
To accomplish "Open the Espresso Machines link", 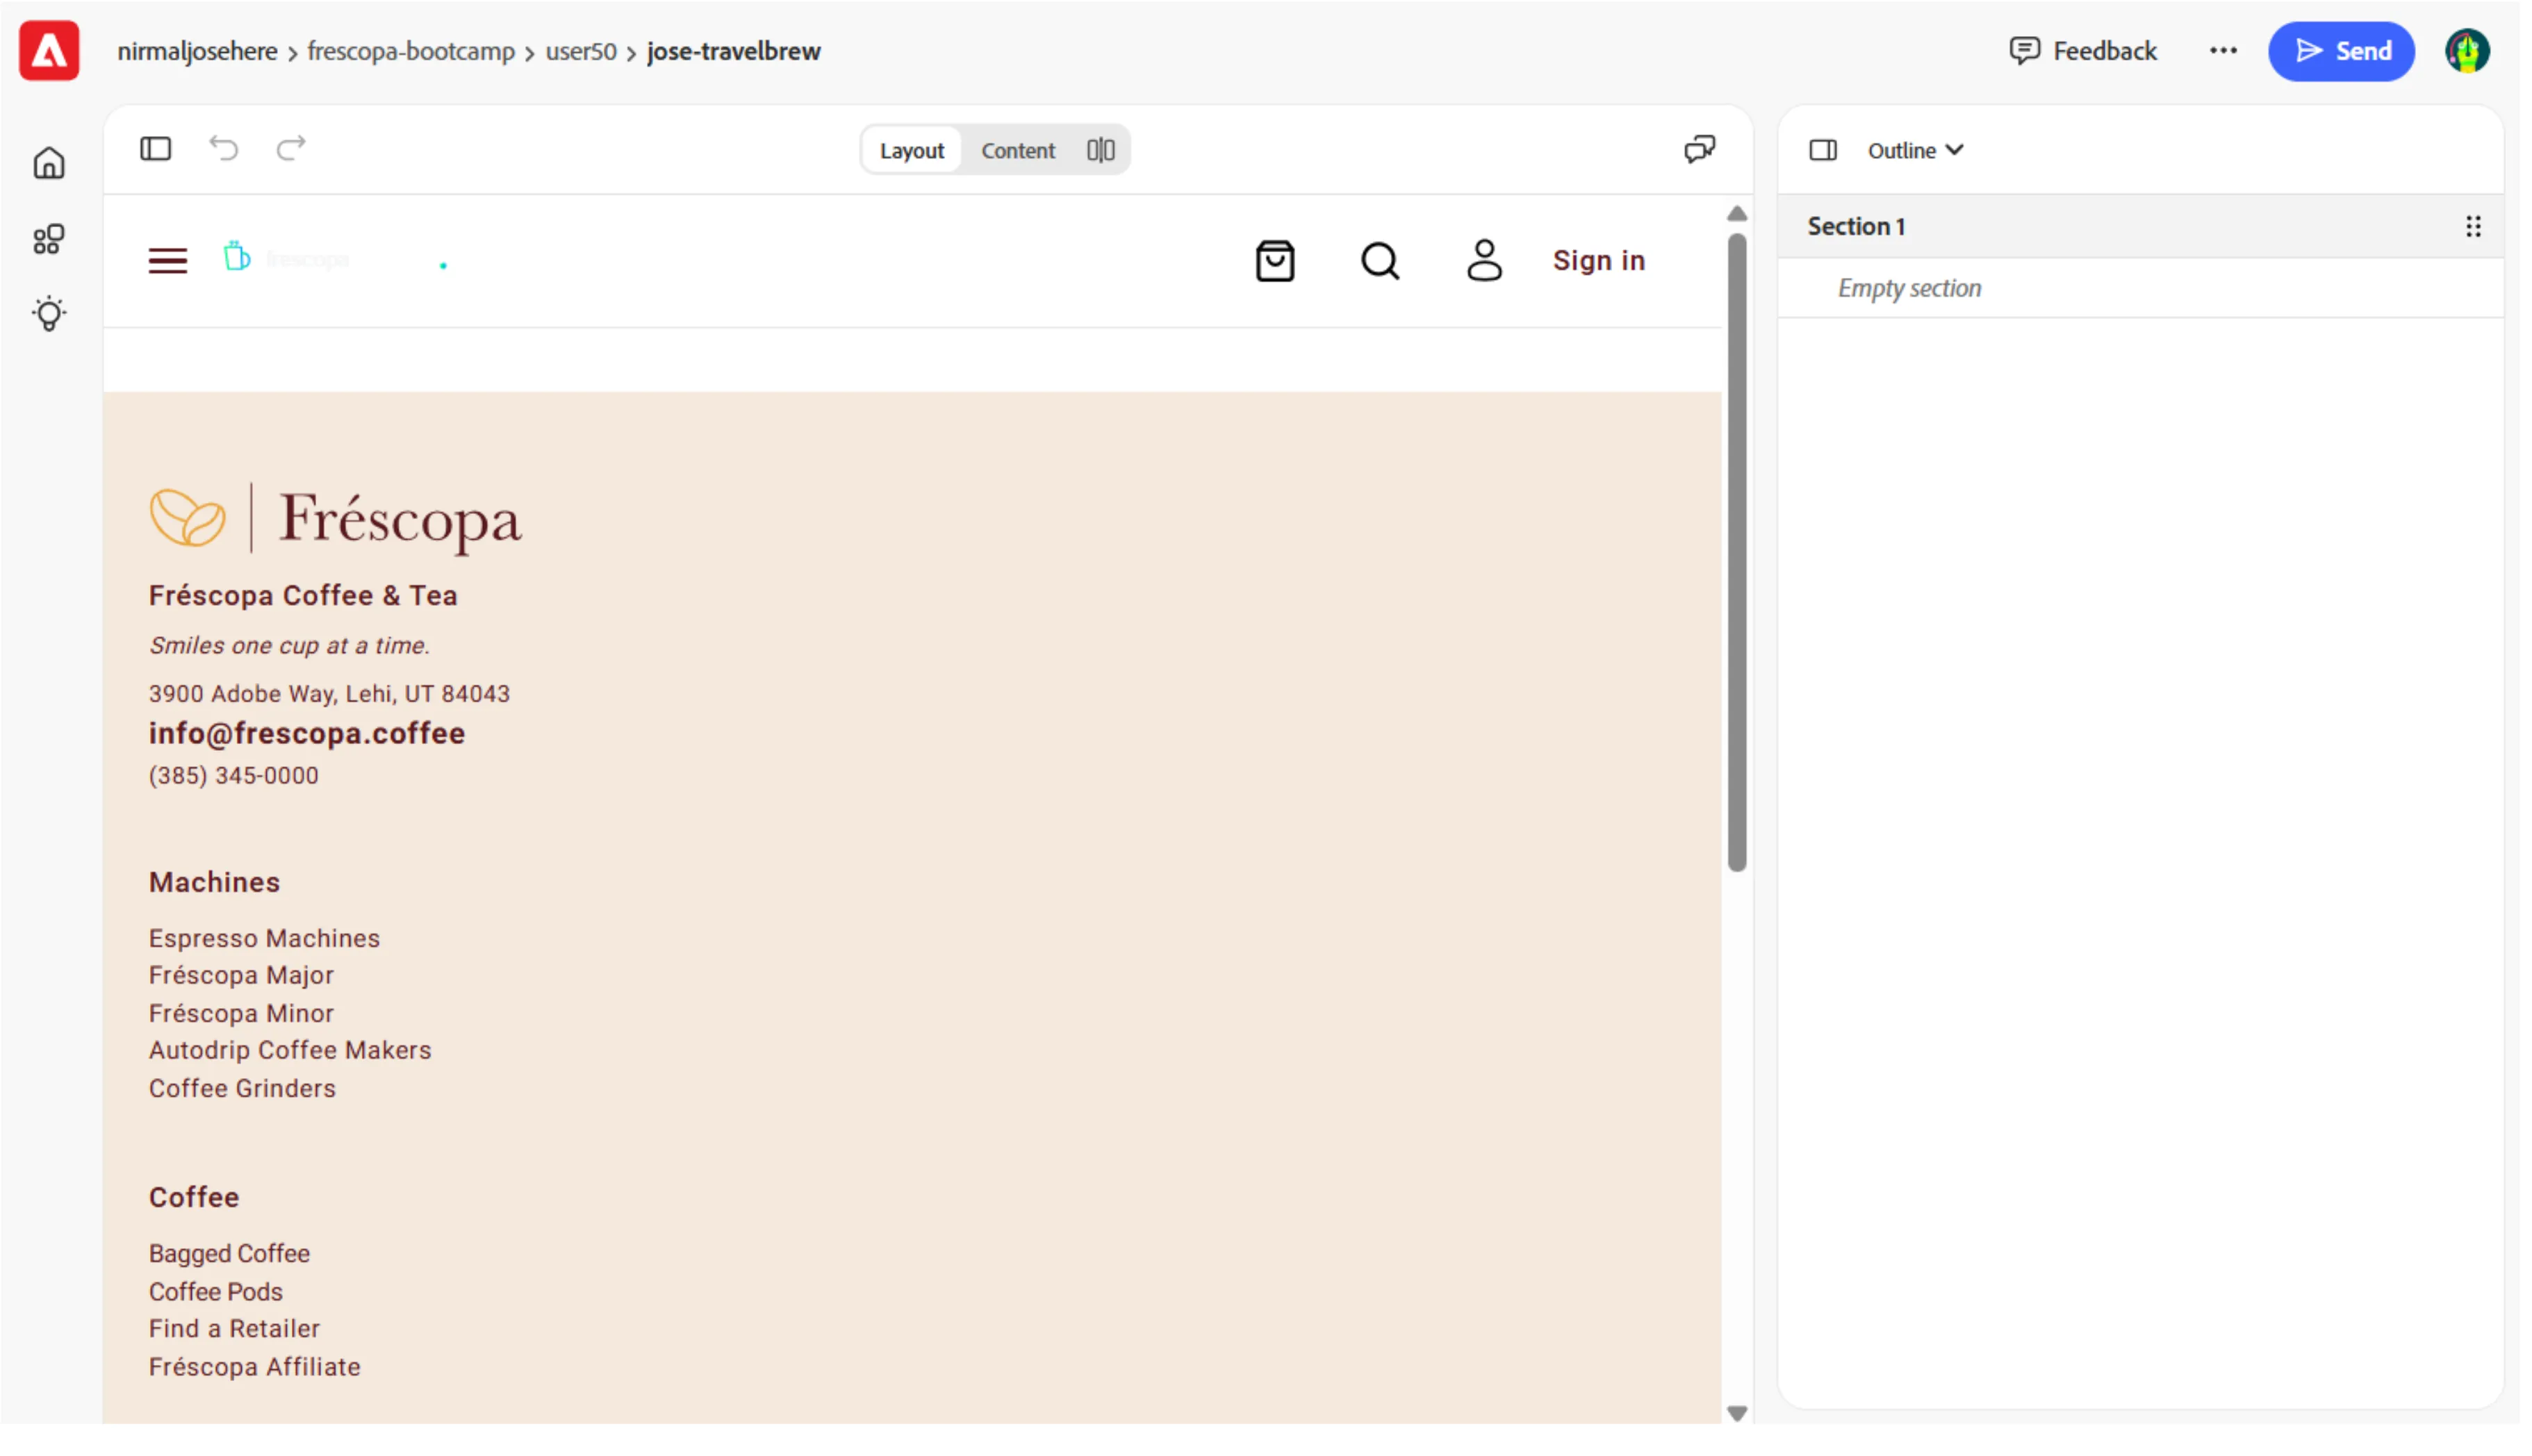I will (264, 938).
